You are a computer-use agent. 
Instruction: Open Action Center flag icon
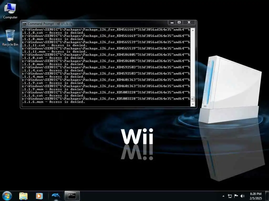pos(236,196)
